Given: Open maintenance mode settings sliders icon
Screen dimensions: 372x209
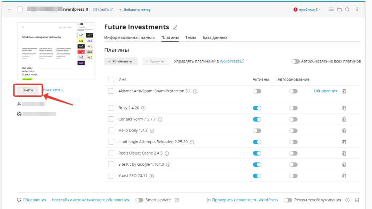Looking at the screenshot, I should coord(357,200).
